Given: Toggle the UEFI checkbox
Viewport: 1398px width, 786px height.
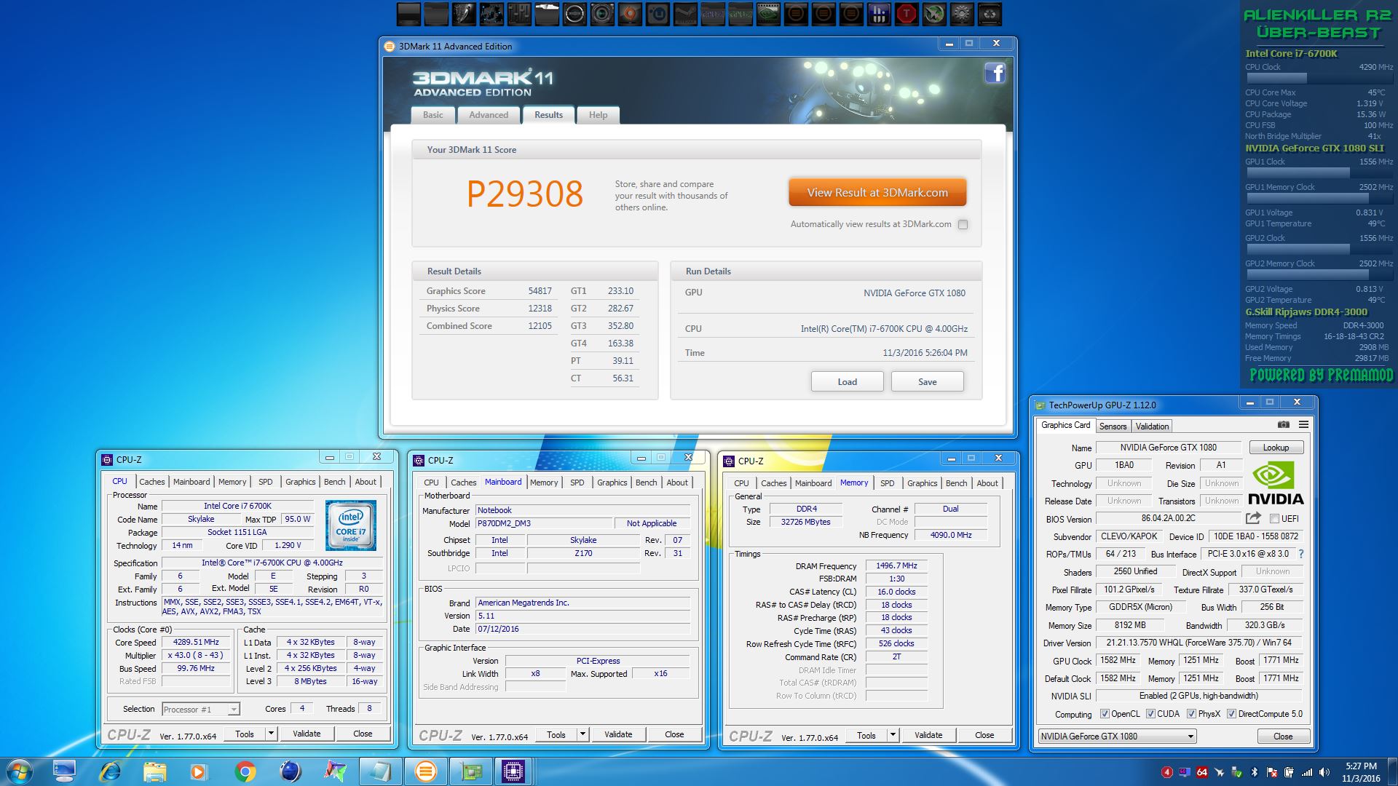Looking at the screenshot, I should click(1274, 519).
